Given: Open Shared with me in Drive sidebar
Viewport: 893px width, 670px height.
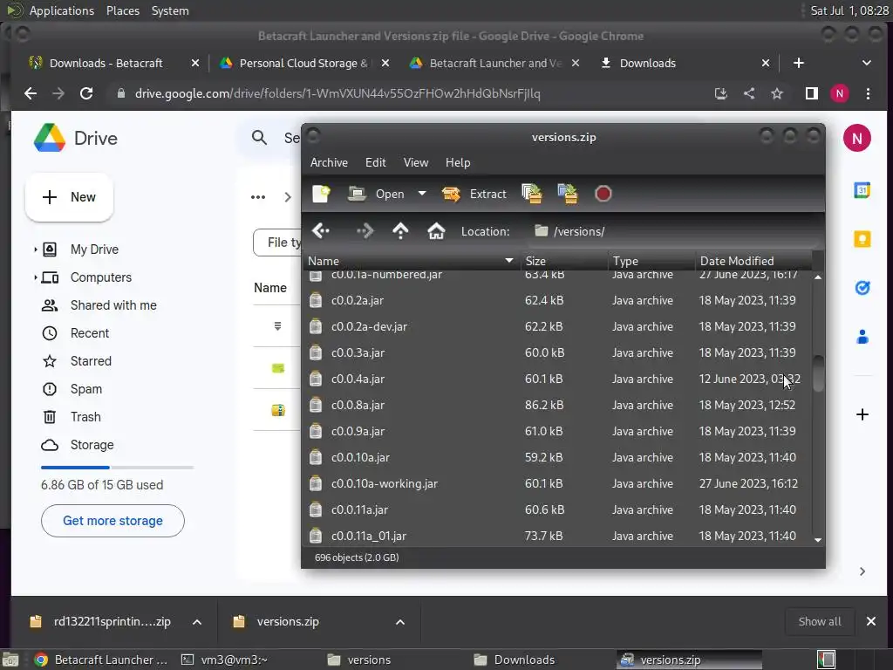Looking at the screenshot, I should coord(113,305).
